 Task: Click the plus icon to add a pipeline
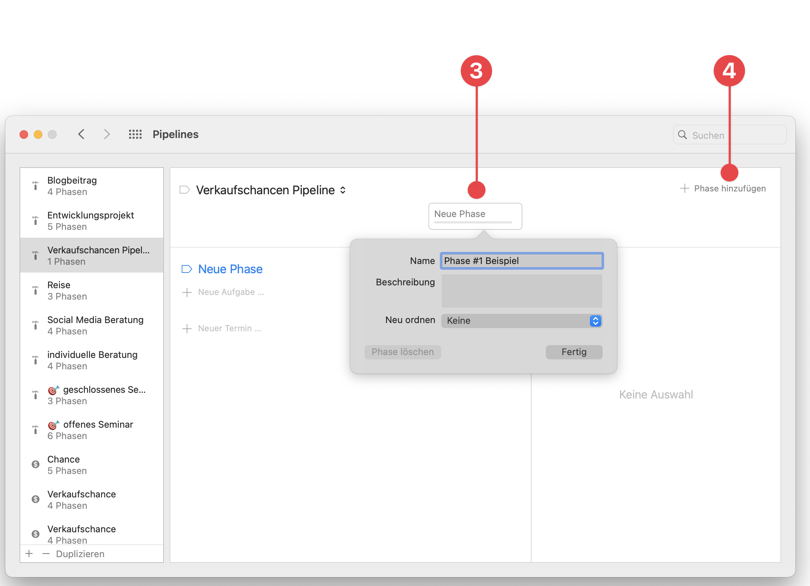(x=29, y=553)
